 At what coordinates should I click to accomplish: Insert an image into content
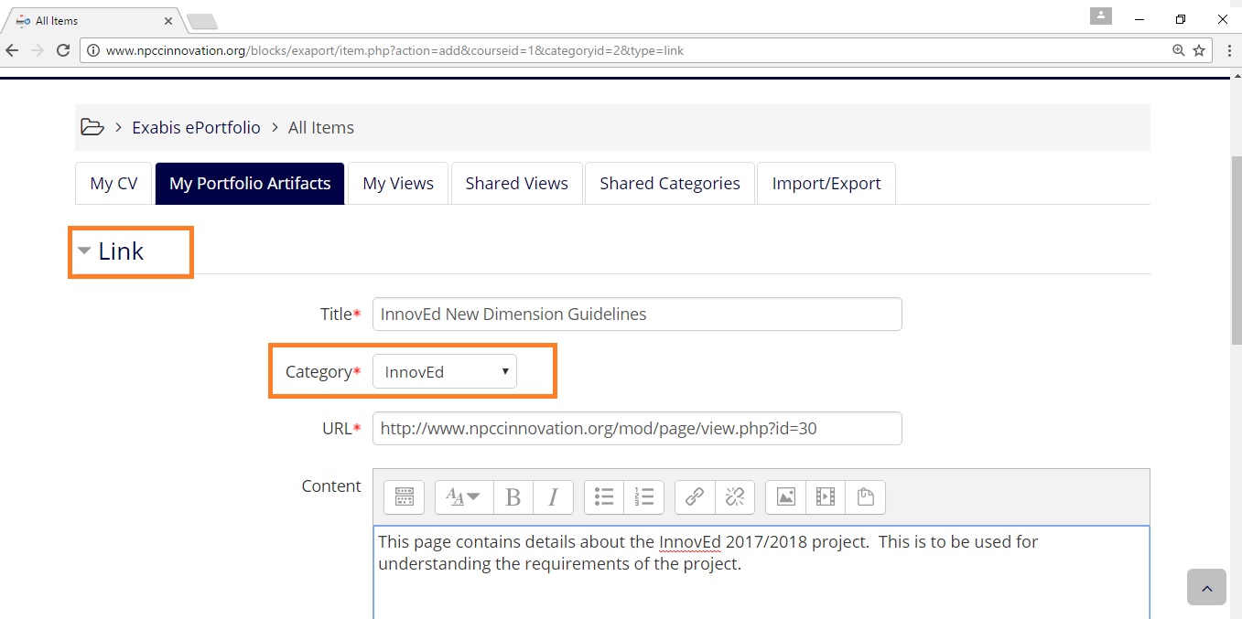[x=785, y=496]
